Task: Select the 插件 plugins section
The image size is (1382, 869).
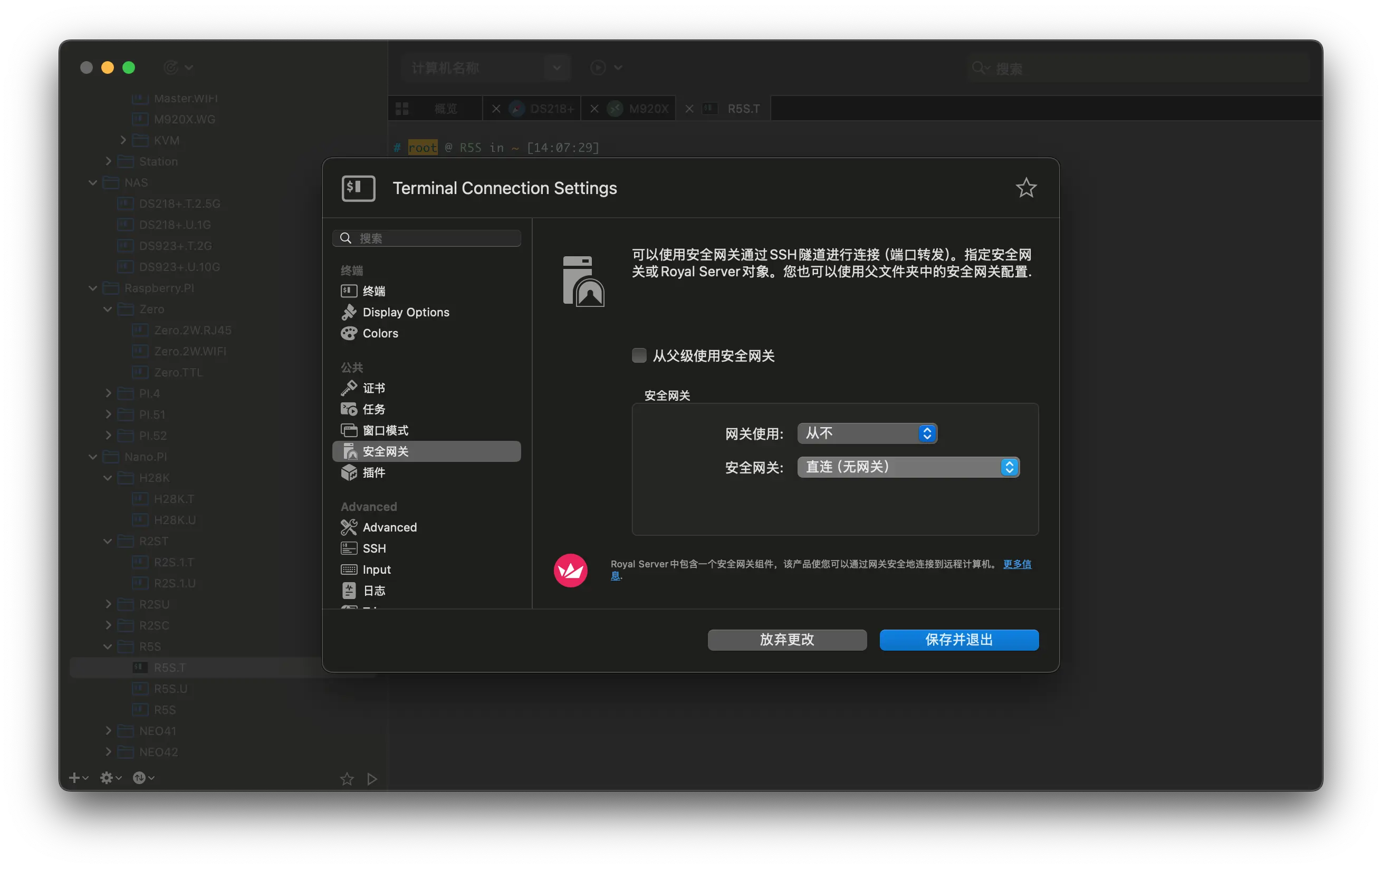Action: pyautogui.click(x=373, y=472)
